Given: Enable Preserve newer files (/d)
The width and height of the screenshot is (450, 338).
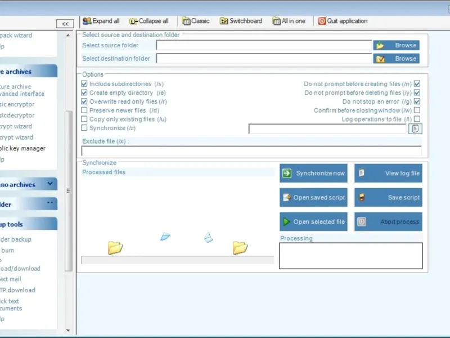Looking at the screenshot, I should pos(84,110).
